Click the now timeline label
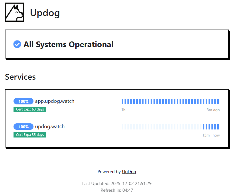Viewport: 233px width, 195px height. tap(216, 135)
